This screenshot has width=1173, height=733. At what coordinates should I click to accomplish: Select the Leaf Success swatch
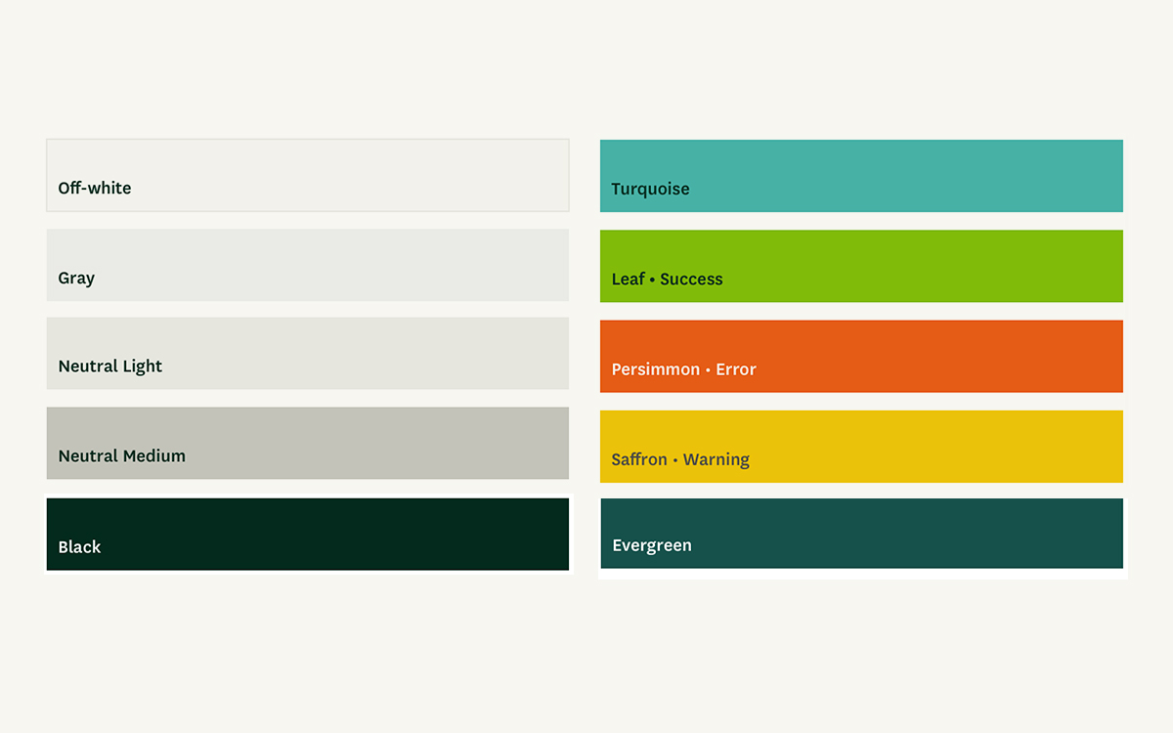point(861,265)
